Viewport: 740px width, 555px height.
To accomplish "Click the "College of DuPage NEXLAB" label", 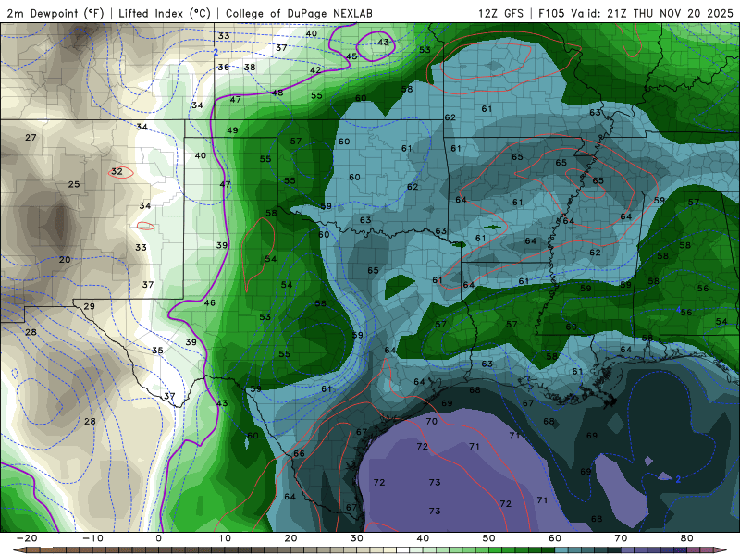I will [299, 13].
